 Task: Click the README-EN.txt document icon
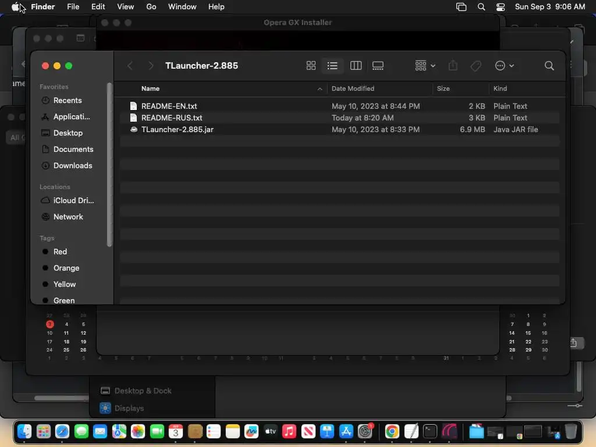point(133,106)
